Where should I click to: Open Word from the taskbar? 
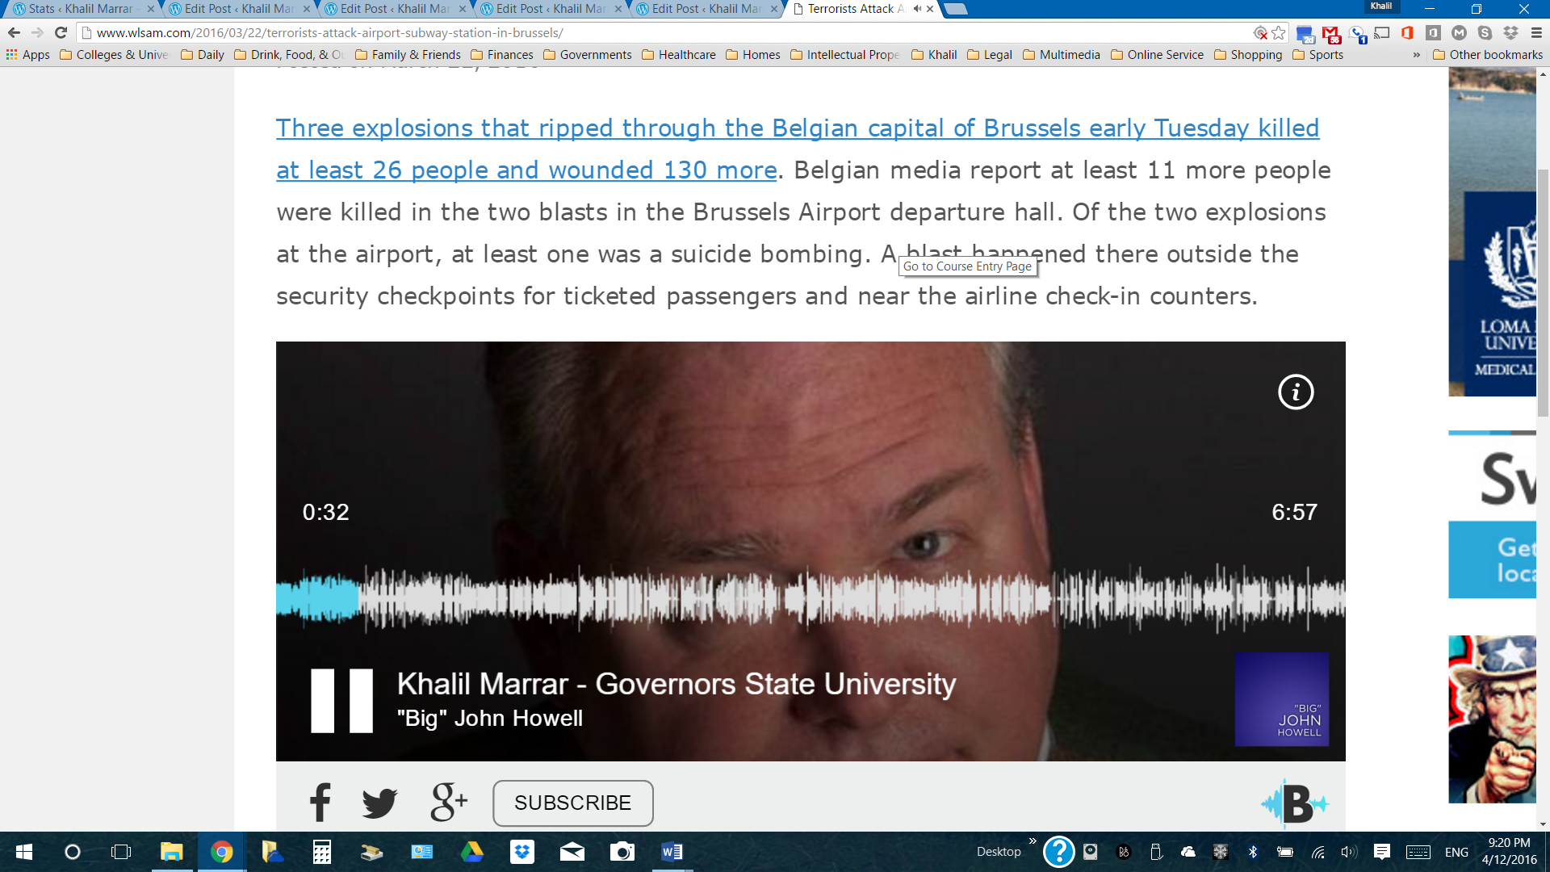(672, 852)
